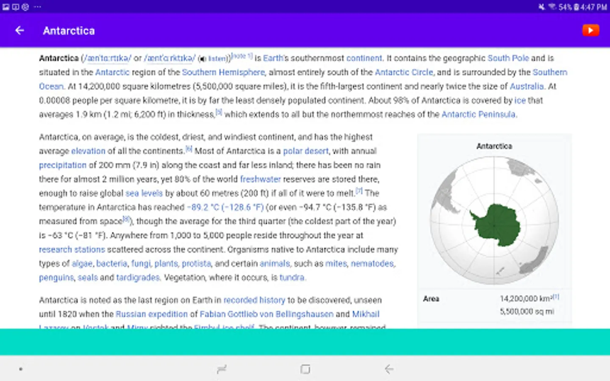Follow the sea levels link
The height and width of the screenshot is (381, 610).
pyautogui.click(x=144, y=193)
